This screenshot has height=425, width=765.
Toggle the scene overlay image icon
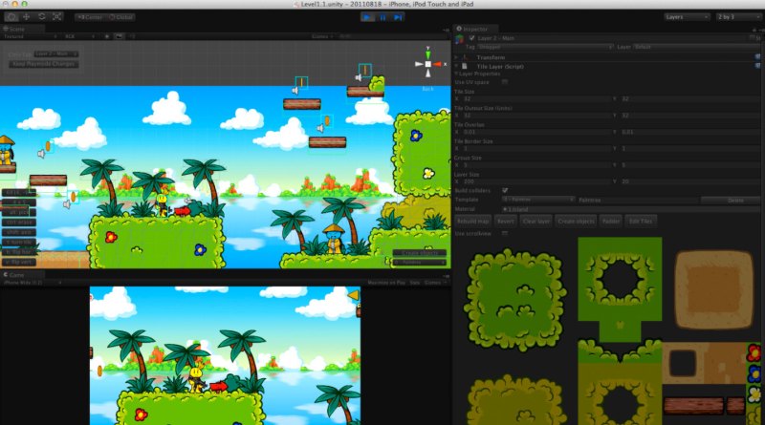pos(119,36)
